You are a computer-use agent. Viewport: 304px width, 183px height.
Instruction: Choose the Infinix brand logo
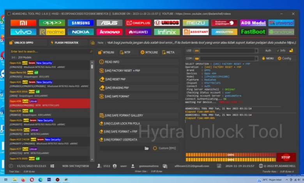167,32
